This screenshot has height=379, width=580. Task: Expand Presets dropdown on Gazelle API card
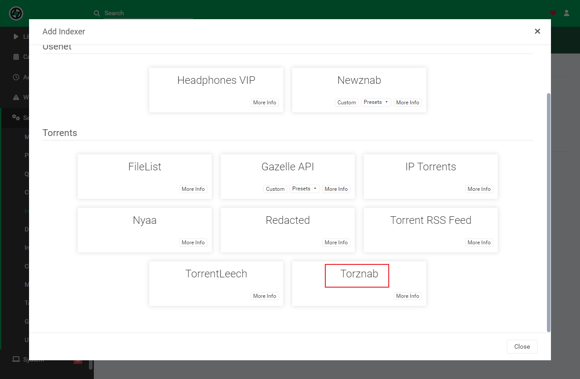pyautogui.click(x=304, y=189)
